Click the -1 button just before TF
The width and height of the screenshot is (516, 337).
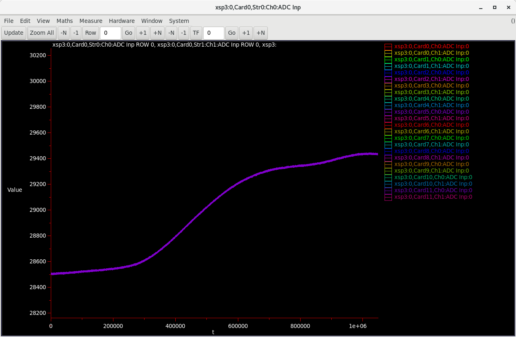point(183,33)
